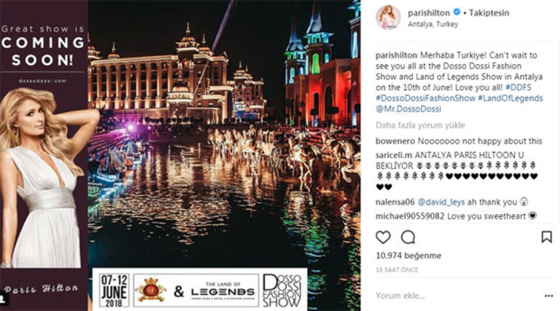Open the #DossoDossiFashionShow hashtag
This screenshot has height=311, width=560.
click(x=425, y=98)
